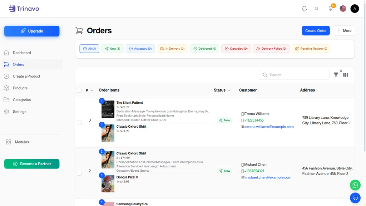Screen dimensions: 366x206
Task: Check the checkbox for order 3
Action: coord(79,123)
